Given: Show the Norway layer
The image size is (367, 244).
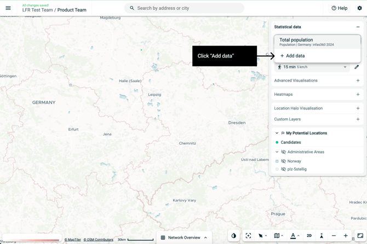Looking at the screenshot, I should [x=284, y=161].
